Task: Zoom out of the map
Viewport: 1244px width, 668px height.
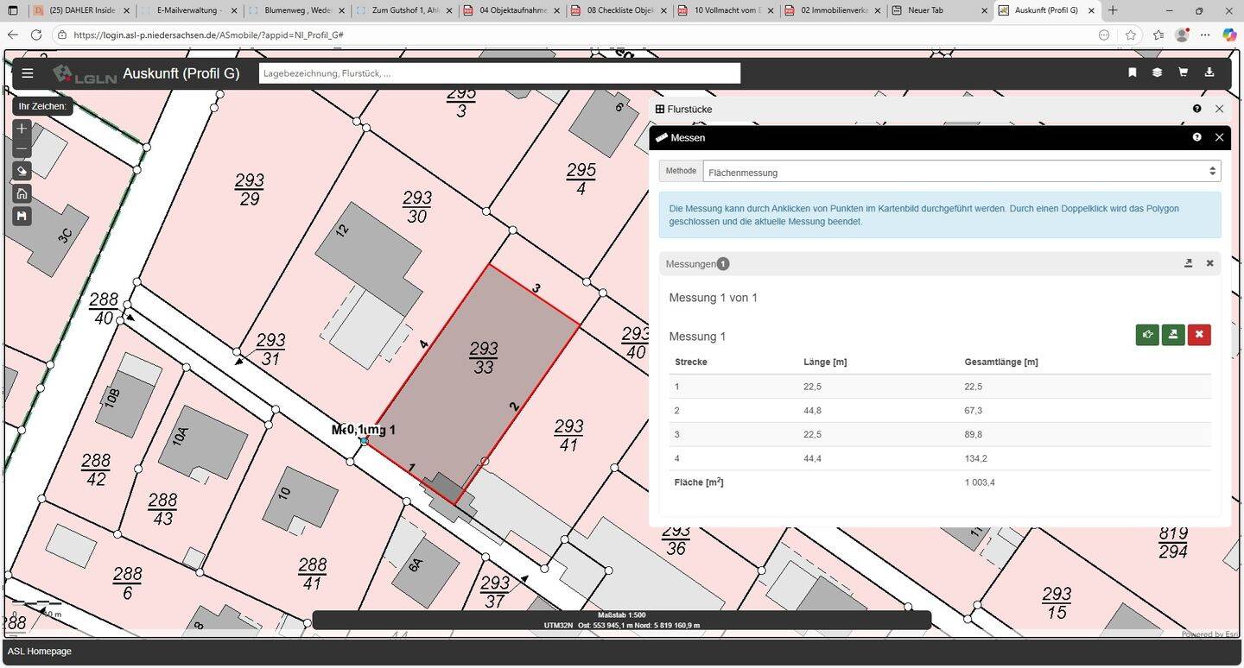Action: point(22,149)
